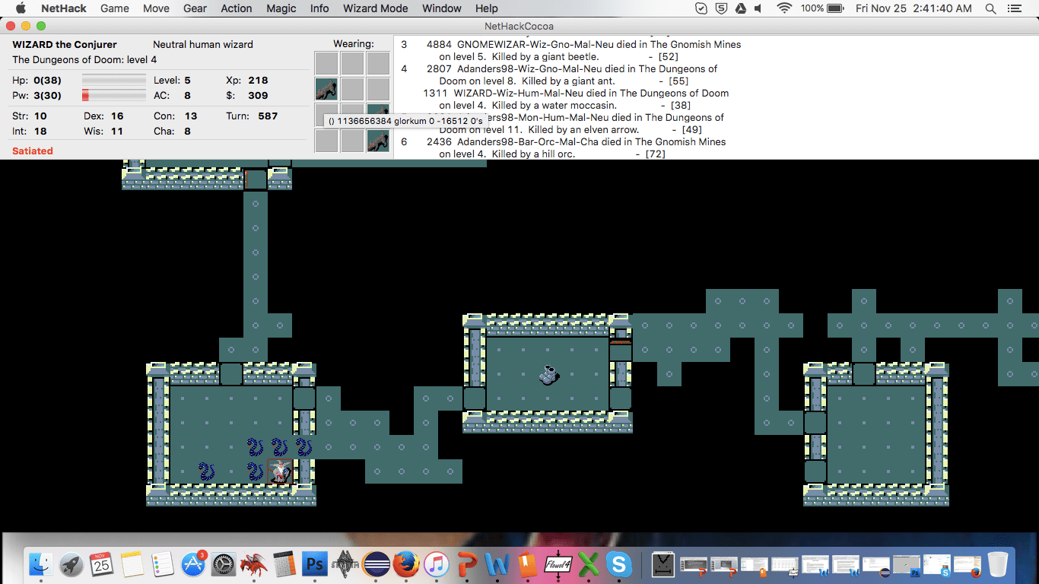Open Reminders from the Dock
The width and height of the screenshot is (1039, 584).
point(163,564)
